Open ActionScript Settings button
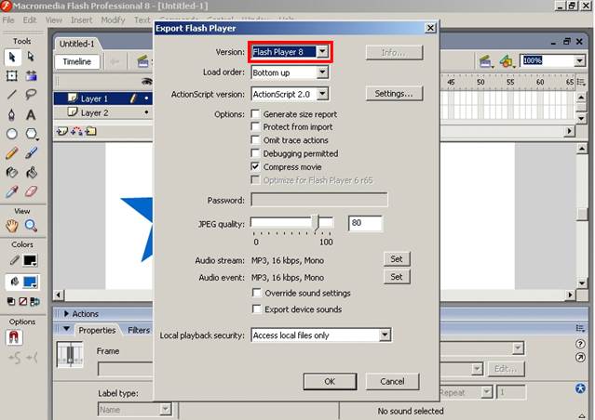 pyautogui.click(x=394, y=94)
